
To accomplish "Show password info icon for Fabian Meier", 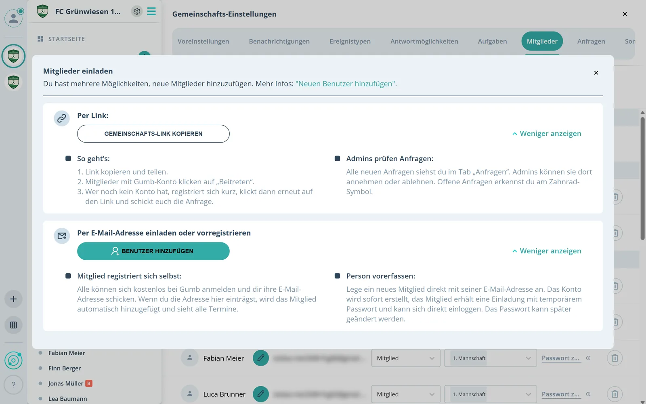I will (x=588, y=358).
